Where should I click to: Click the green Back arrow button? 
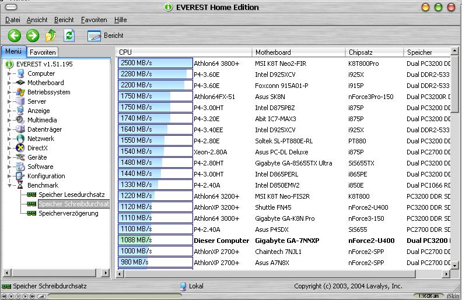14,36
